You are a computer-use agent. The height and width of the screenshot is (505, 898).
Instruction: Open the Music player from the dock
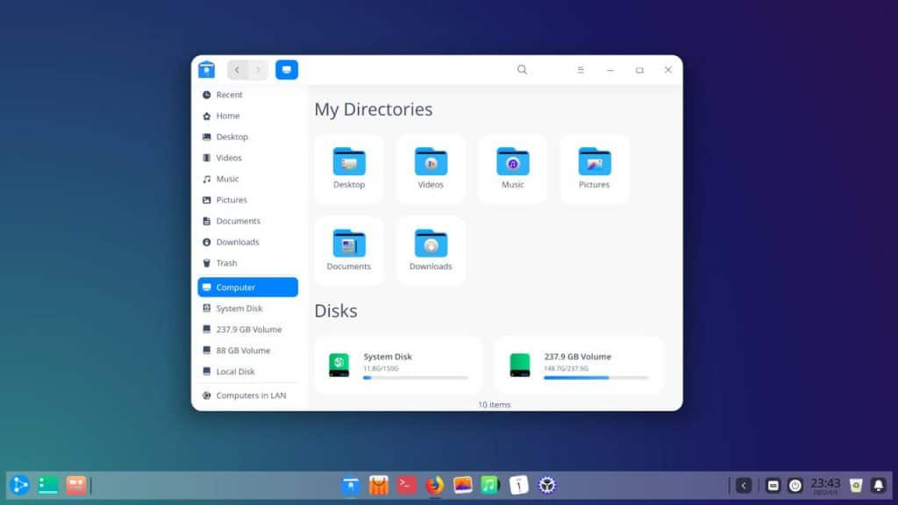tap(490, 484)
